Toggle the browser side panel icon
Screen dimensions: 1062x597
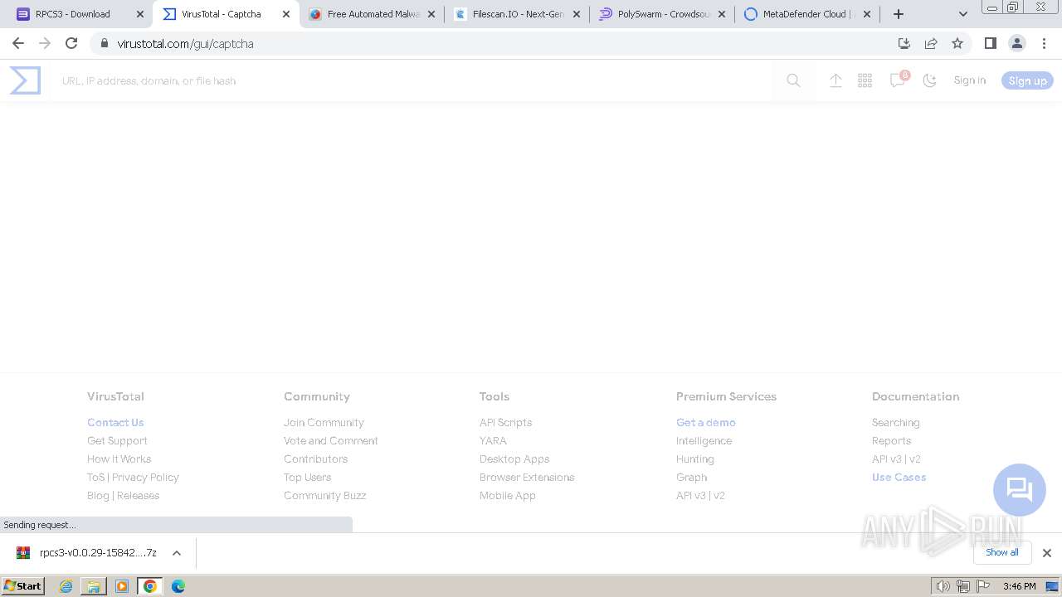(x=990, y=43)
